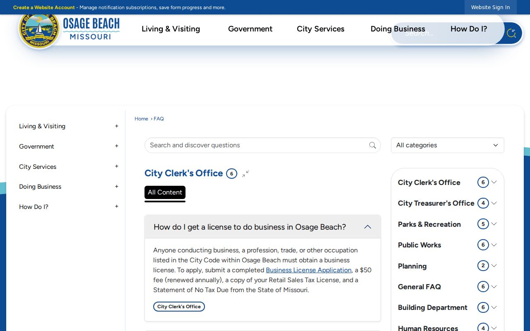
Task: Click How Do I? sidebar link
Action: tap(34, 207)
